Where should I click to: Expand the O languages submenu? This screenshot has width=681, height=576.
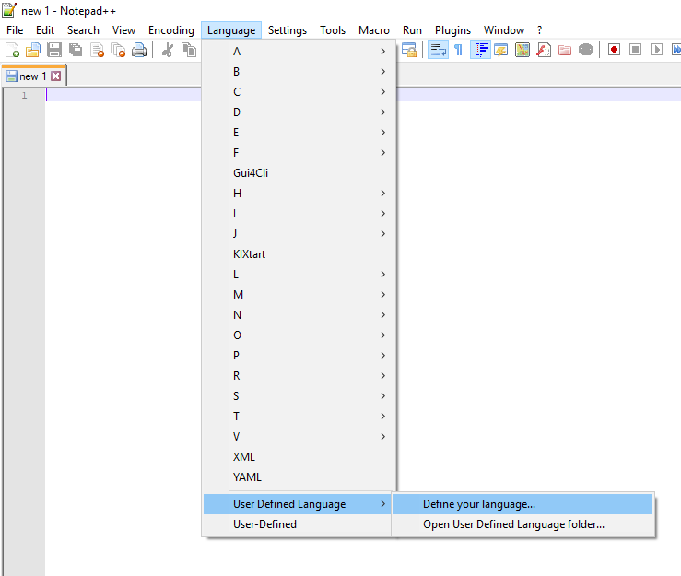tap(299, 335)
